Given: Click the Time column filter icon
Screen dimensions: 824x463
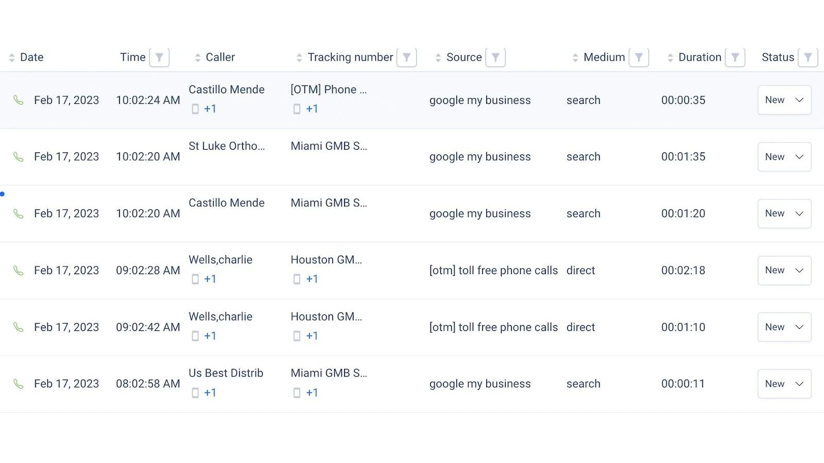Looking at the screenshot, I should coord(159,58).
